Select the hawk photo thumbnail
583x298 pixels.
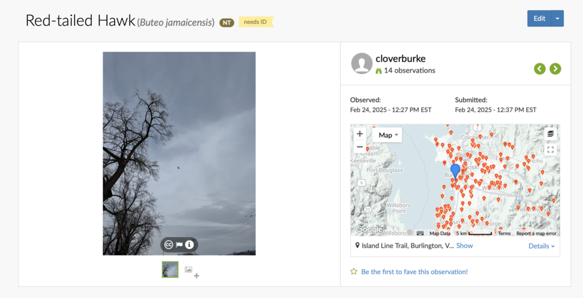[x=170, y=270]
